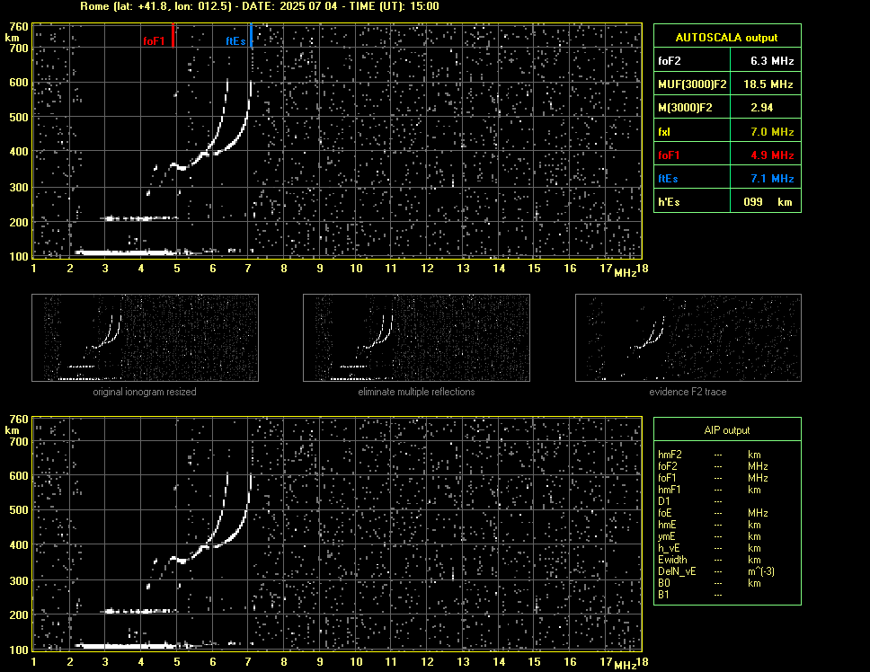870x672 pixels.
Task: Click the 'B1' row in AIP output
Action: [690, 595]
